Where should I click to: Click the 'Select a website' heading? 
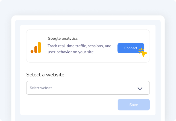45,75
